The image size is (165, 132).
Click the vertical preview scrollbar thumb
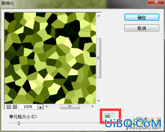pos(99,58)
